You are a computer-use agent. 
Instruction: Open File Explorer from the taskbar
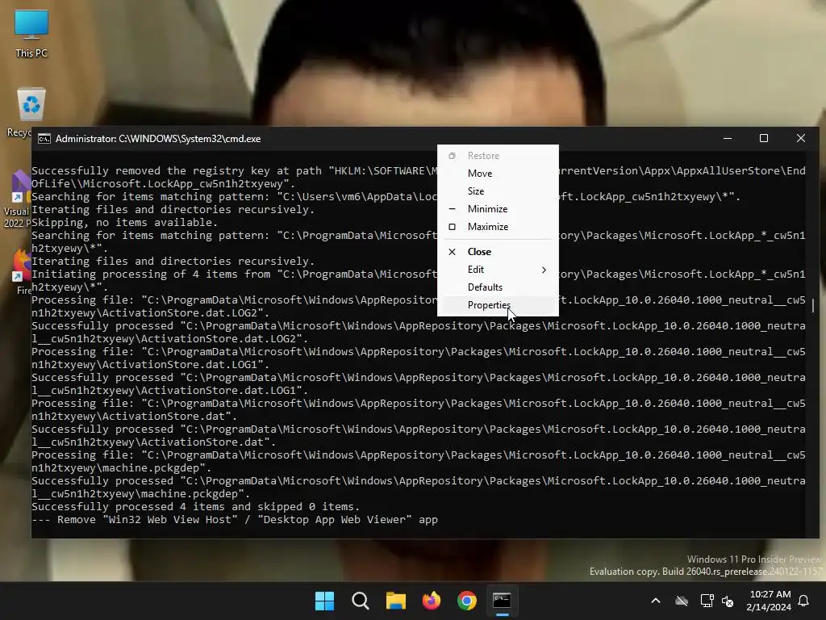click(x=395, y=601)
